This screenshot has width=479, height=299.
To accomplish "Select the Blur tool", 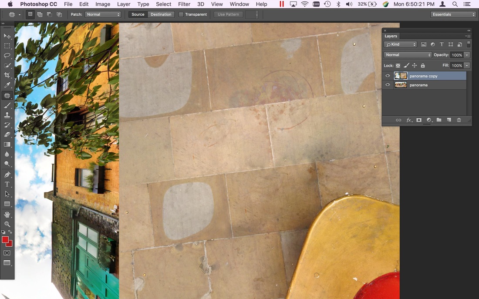I will 7,154.
